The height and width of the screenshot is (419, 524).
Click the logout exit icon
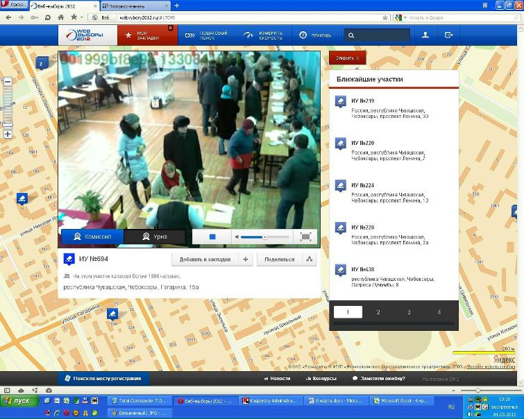point(448,35)
